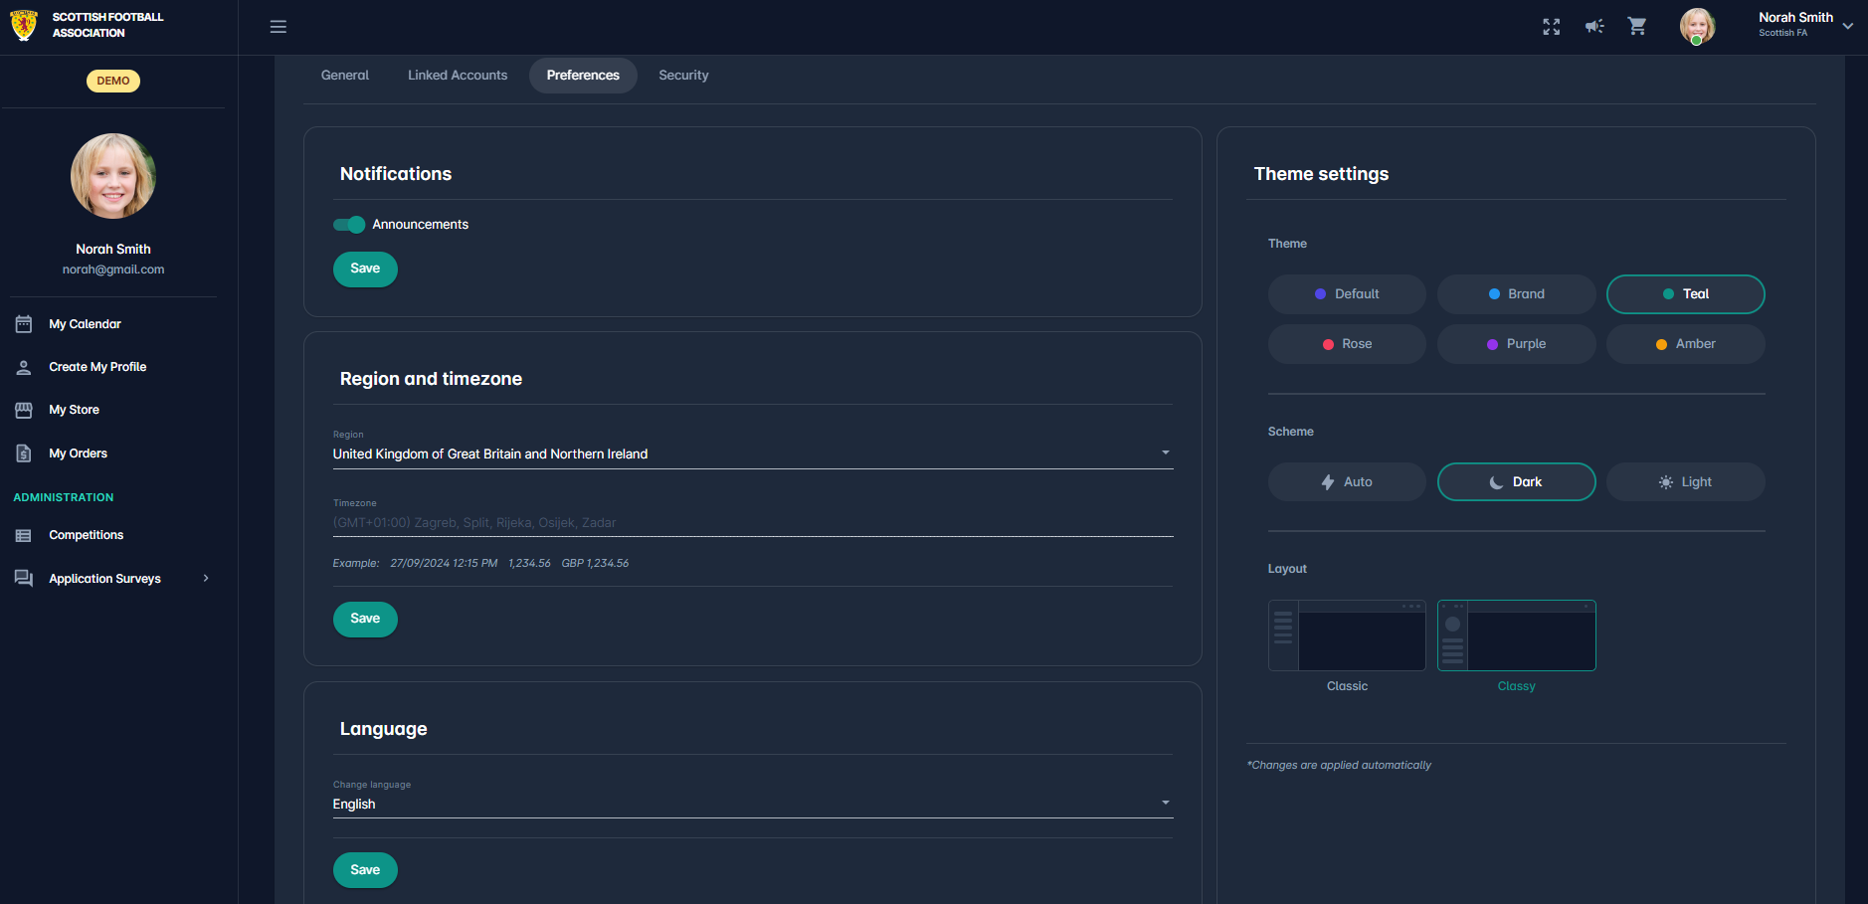
Task: Open My Calendar from sidebar
Action: click(85, 324)
